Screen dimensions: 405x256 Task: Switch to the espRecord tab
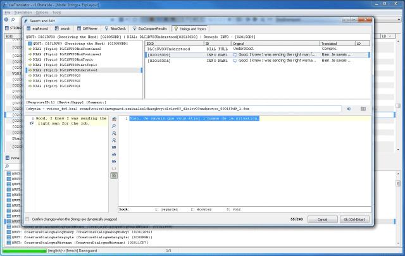37,28
